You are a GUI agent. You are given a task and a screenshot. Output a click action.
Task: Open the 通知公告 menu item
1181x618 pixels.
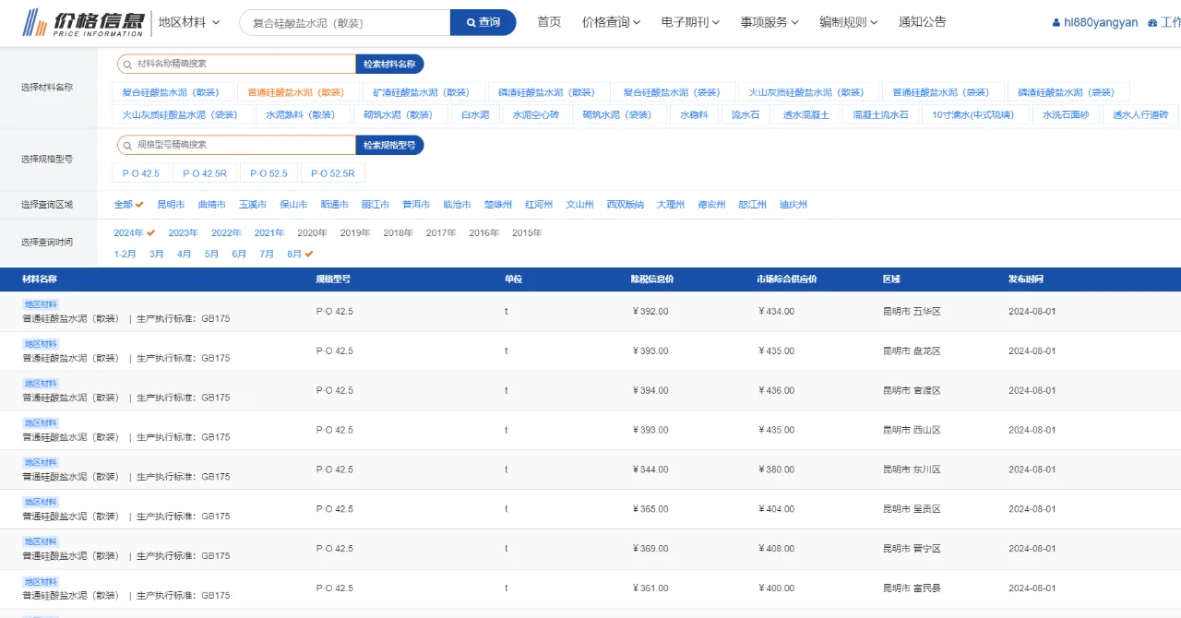pyautogui.click(x=921, y=21)
